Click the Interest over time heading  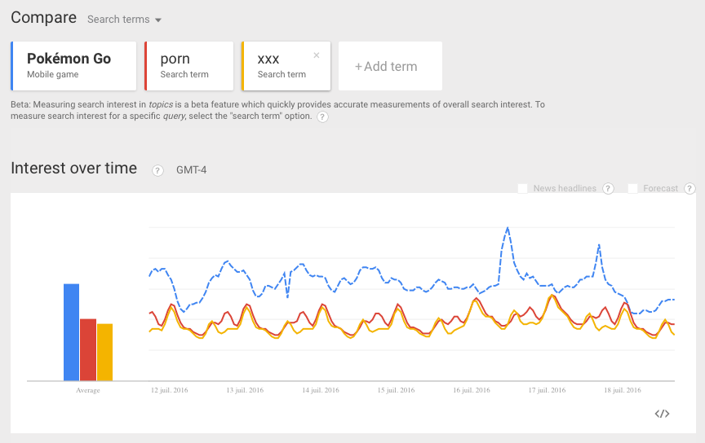click(73, 169)
